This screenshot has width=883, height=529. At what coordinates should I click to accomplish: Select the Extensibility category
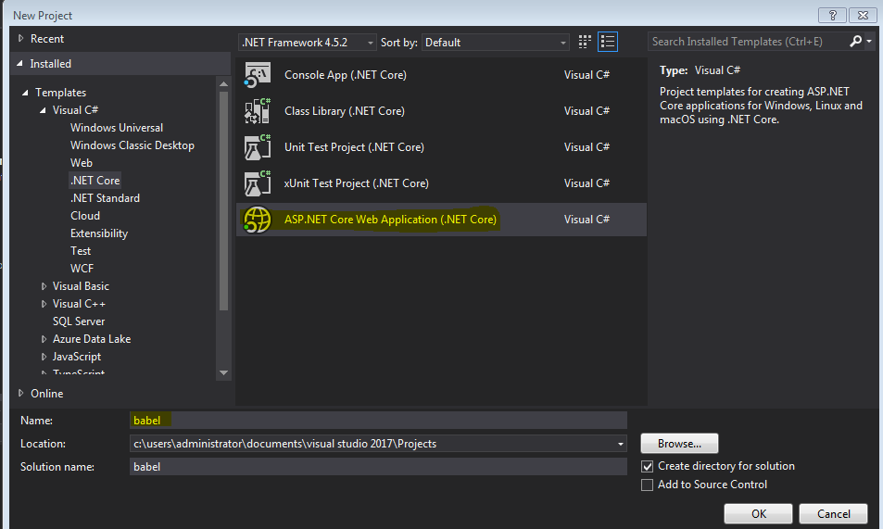pos(99,233)
